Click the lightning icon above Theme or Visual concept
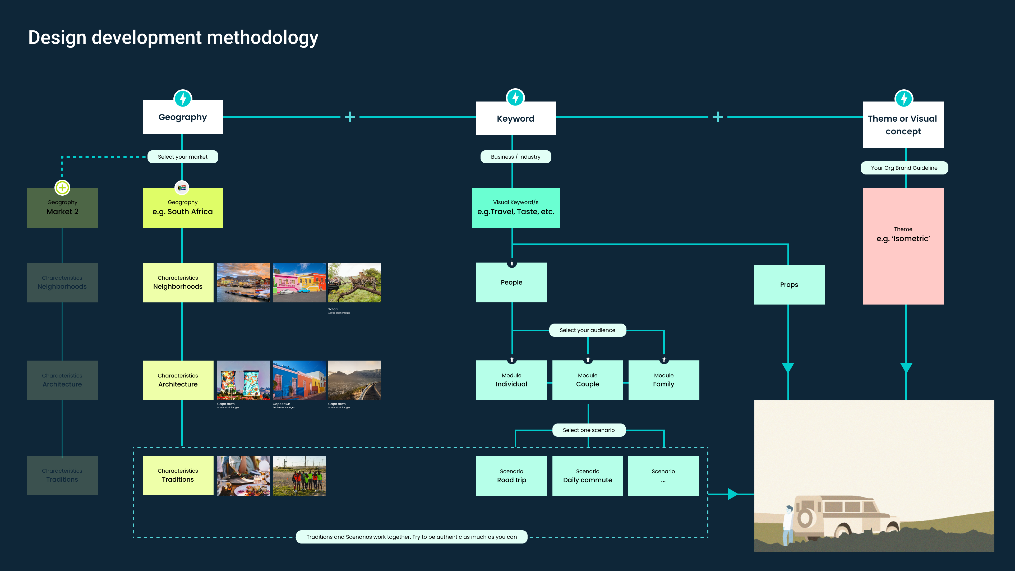1015x571 pixels. [x=903, y=99]
